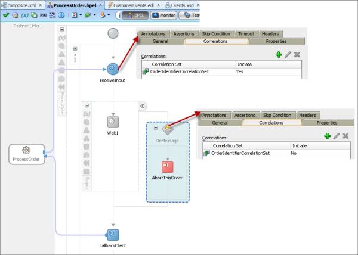The width and height of the screenshot is (358, 255).
Task: Click the ProcessOrder partner link gear
Action: pos(26,150)
